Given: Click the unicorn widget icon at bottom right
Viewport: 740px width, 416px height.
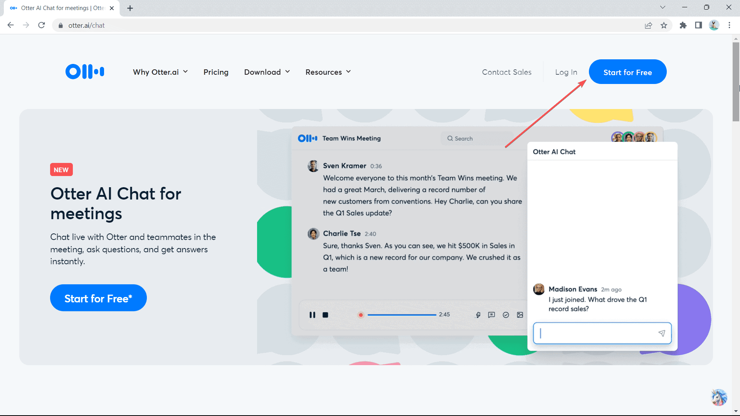Looking at the screenshot, I should click(719, 397).
